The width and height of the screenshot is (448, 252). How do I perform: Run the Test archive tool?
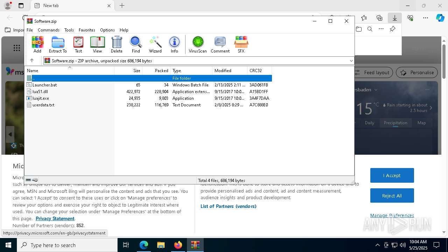point(78,44)
